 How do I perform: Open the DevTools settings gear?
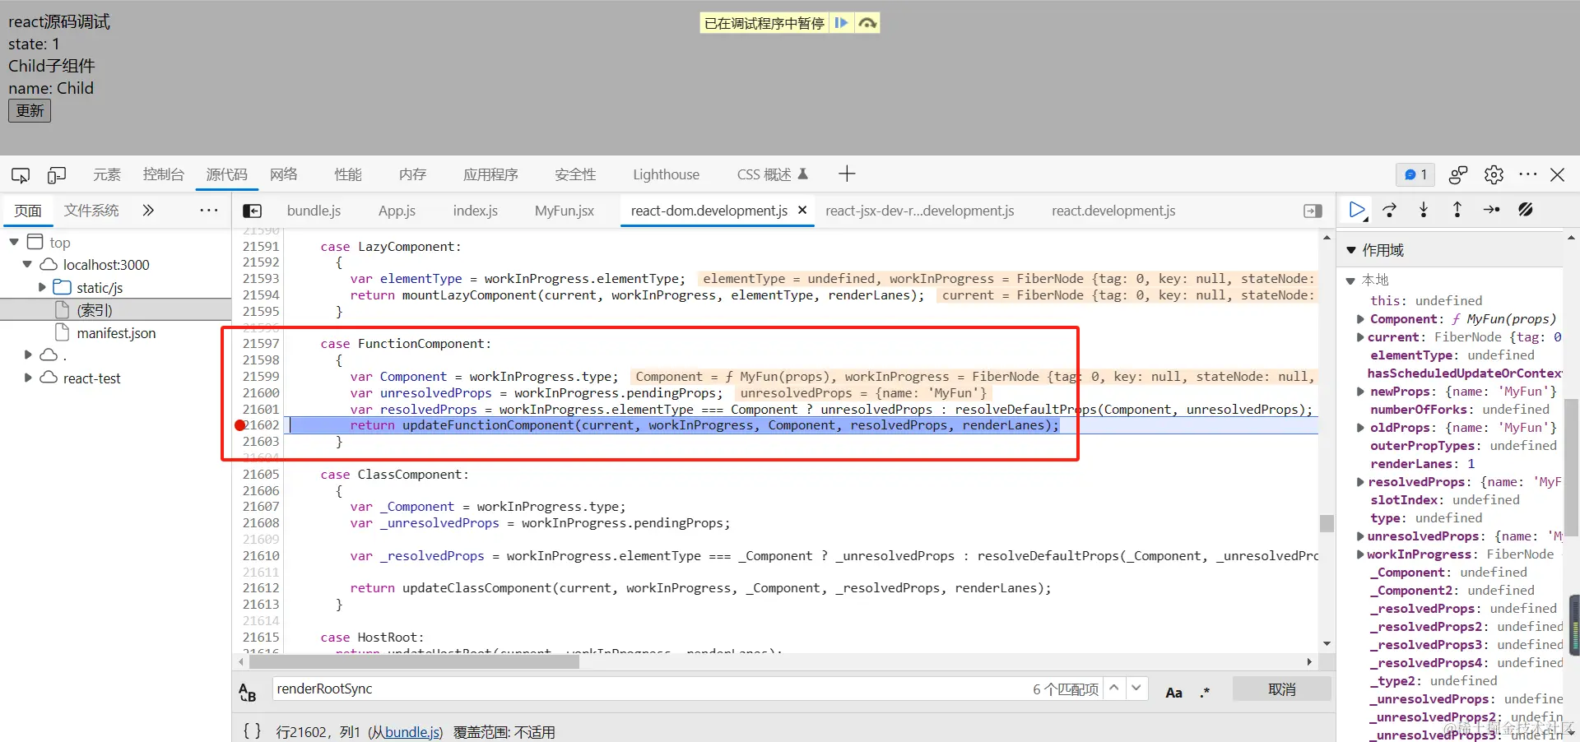pyautogui.click(x=1494, y=174)
